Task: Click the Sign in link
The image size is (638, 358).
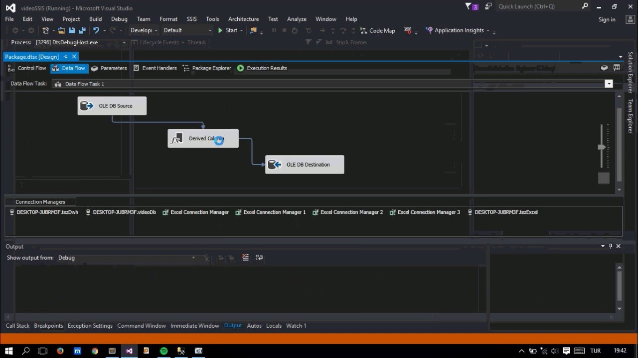Action: click(607, 19)
